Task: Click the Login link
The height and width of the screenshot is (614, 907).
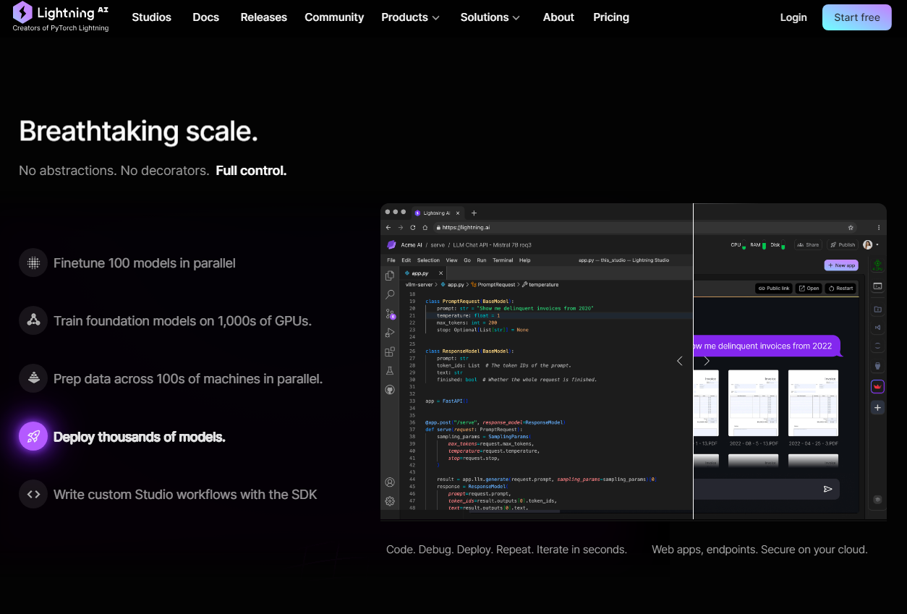Action: coord(793,17)
